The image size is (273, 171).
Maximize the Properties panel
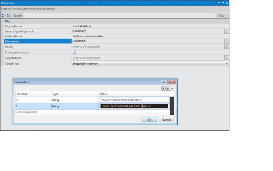pyautogui.click(x=223, y=3)
